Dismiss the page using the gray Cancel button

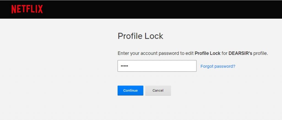pos(158,90)
